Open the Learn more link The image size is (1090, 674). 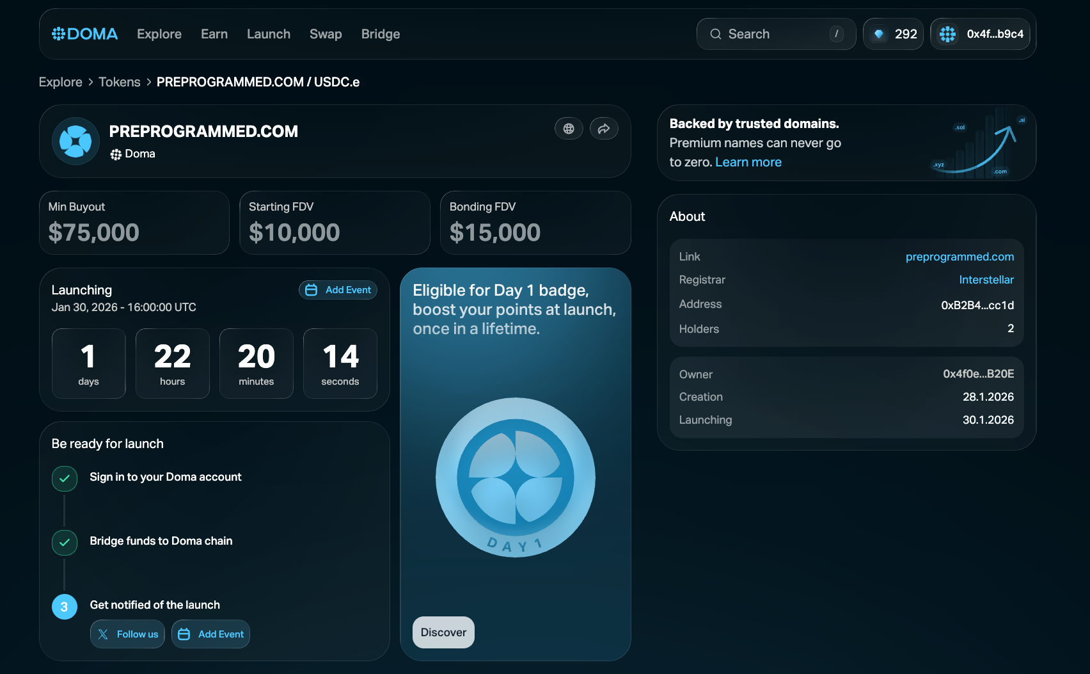pos(748,162)
